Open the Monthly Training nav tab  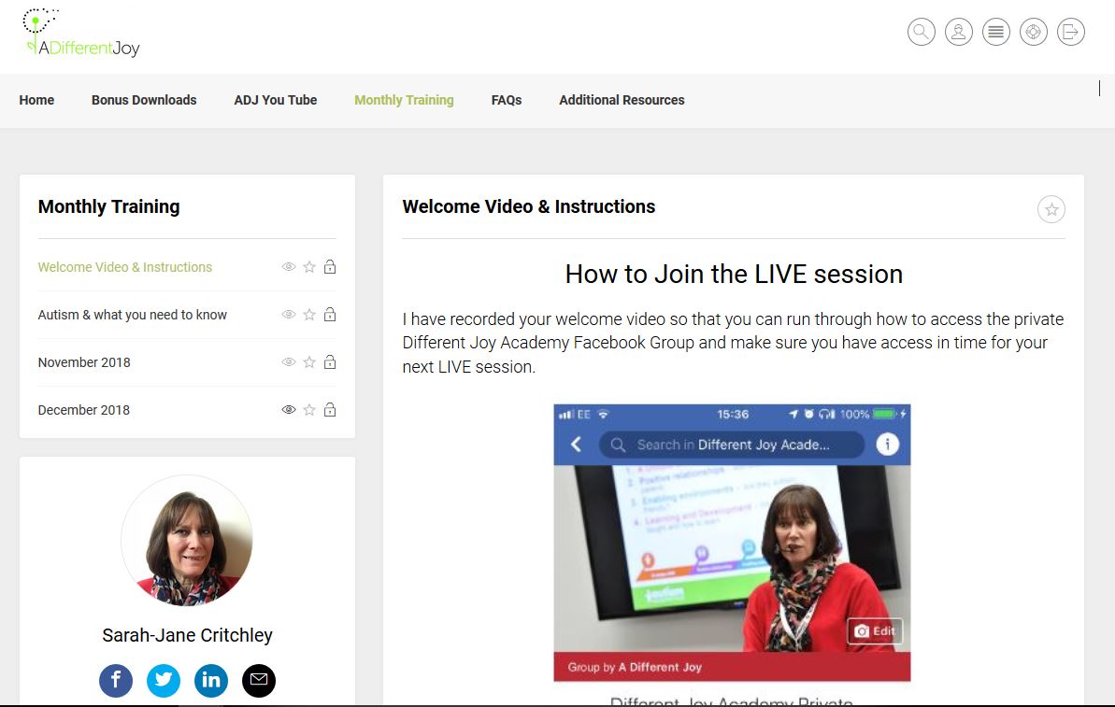(404, 100)
